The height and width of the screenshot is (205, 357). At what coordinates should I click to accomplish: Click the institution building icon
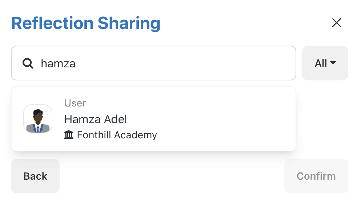coord(69,135)
